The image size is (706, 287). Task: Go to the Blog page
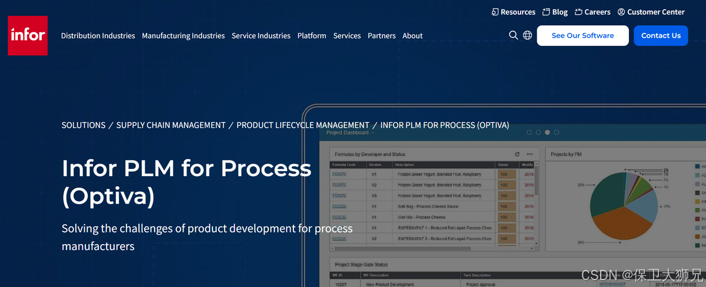(x=555, y=12)
